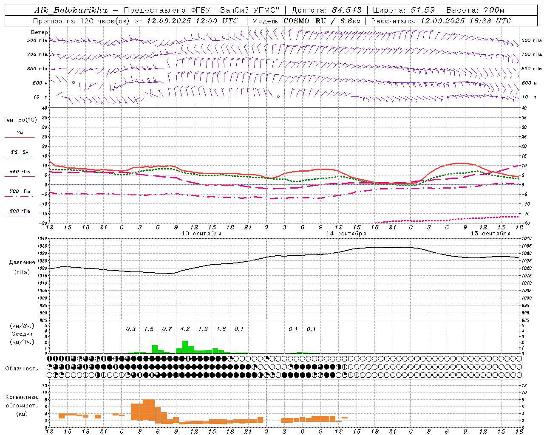Click 40 on the left temperature axis

coord(44,108)
